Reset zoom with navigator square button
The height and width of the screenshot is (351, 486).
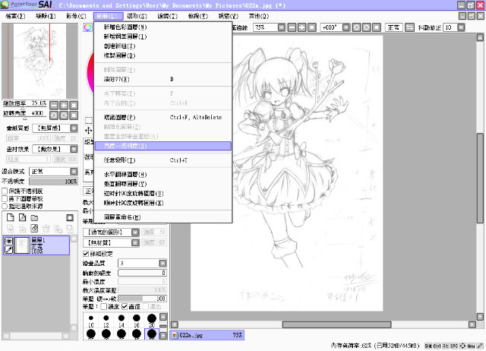click(74, 106)
